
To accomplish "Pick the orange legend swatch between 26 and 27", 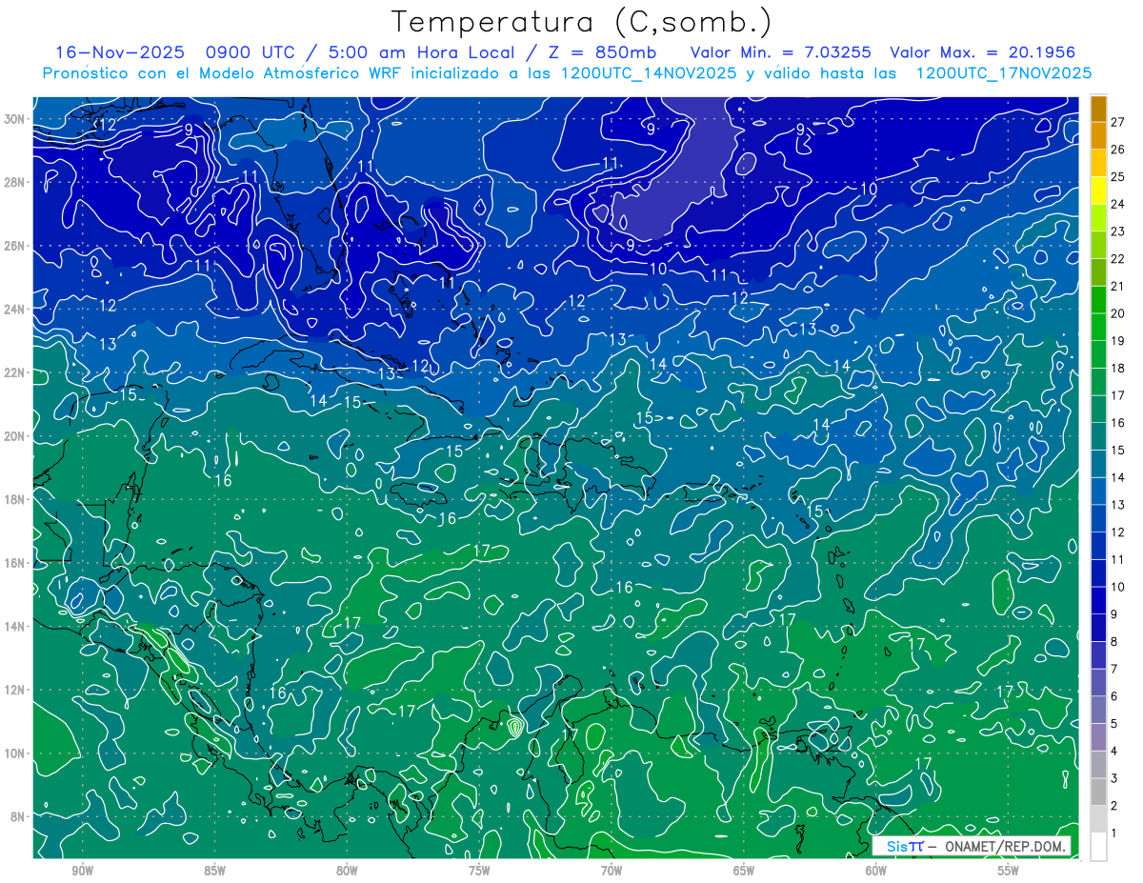I will point(1098,135).
